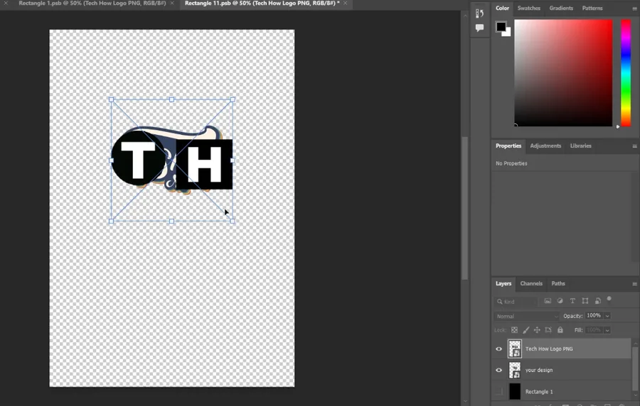This screenshot has width=640, height=406.
Task: Open the layer filter Kind dropdown
Action: (x=516, y=302)
